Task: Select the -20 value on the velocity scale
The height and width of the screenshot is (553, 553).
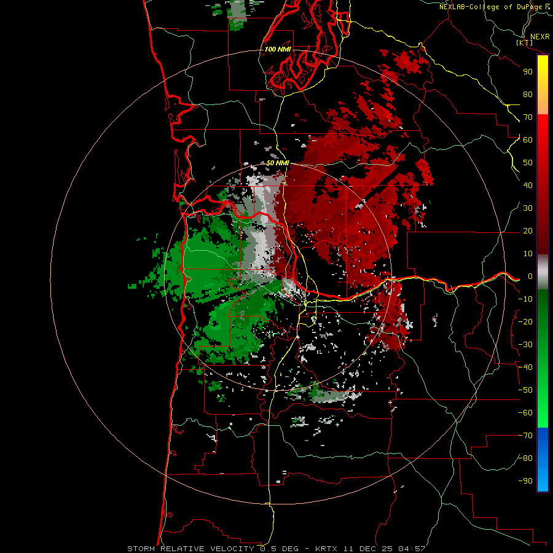Action: (525, 322)
